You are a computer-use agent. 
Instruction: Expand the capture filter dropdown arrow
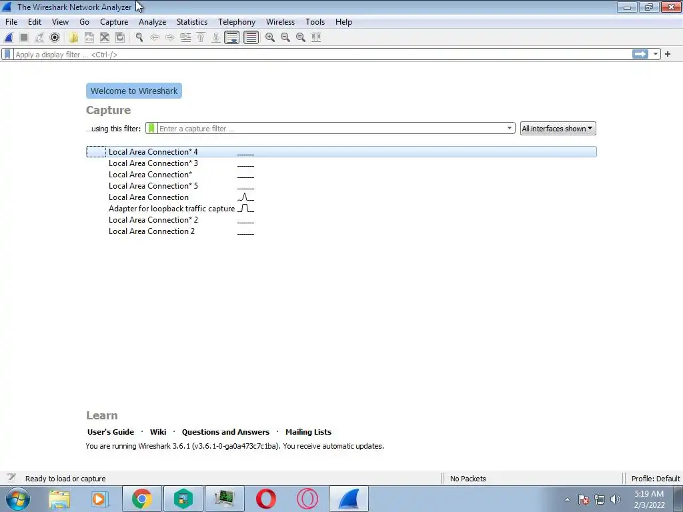(x=509, y=129)
